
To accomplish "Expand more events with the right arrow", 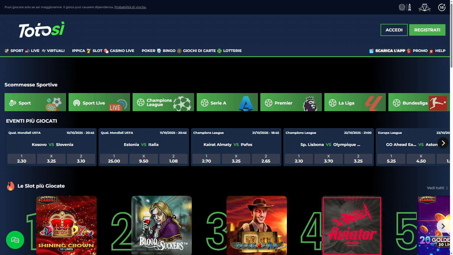I will [443, 143].
